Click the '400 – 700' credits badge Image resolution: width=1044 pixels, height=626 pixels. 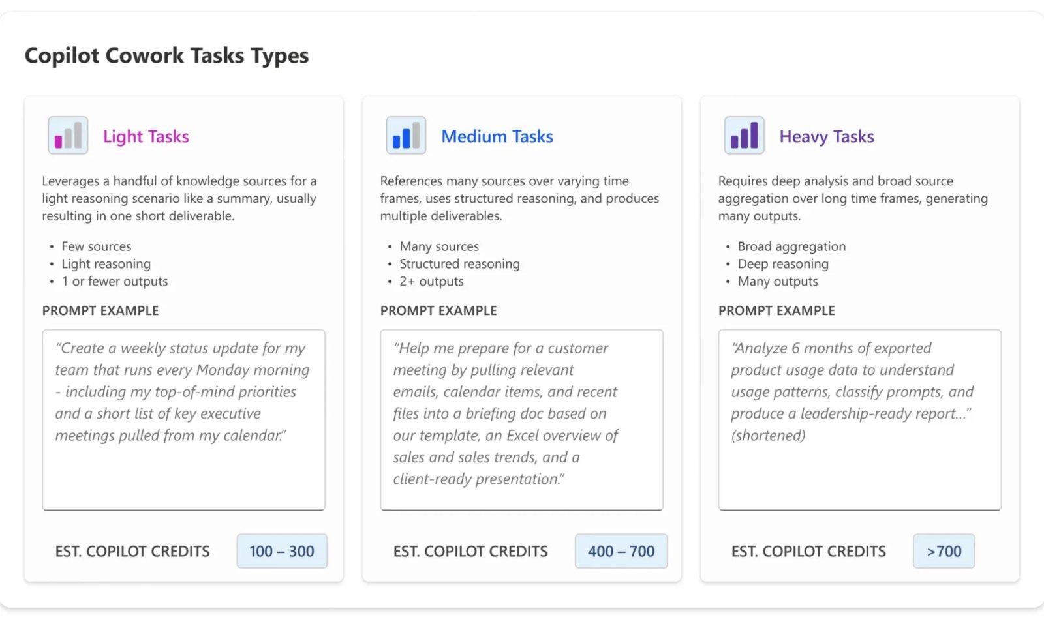point(621,551)
